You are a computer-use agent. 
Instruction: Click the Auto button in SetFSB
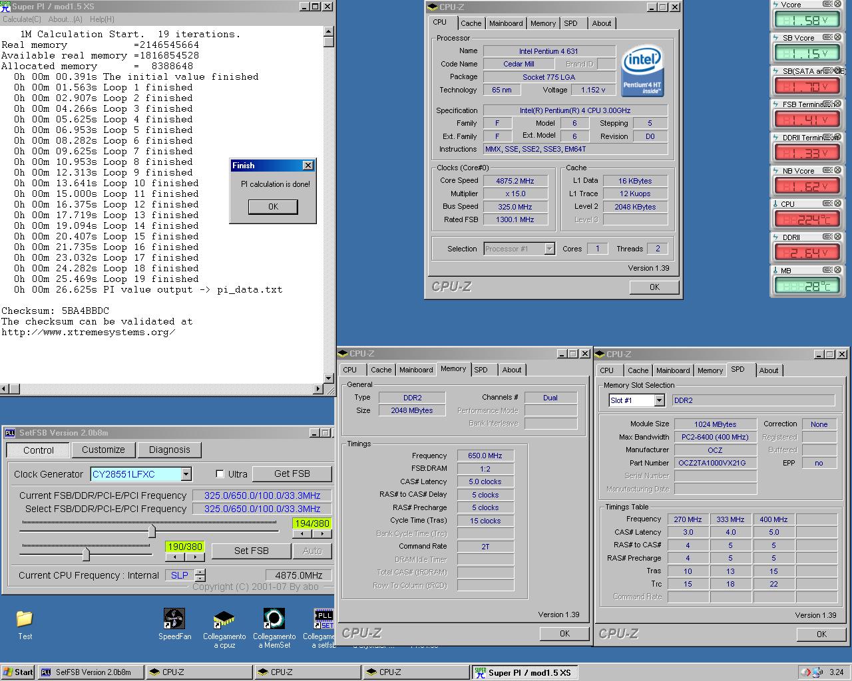(x=312, y=551)
